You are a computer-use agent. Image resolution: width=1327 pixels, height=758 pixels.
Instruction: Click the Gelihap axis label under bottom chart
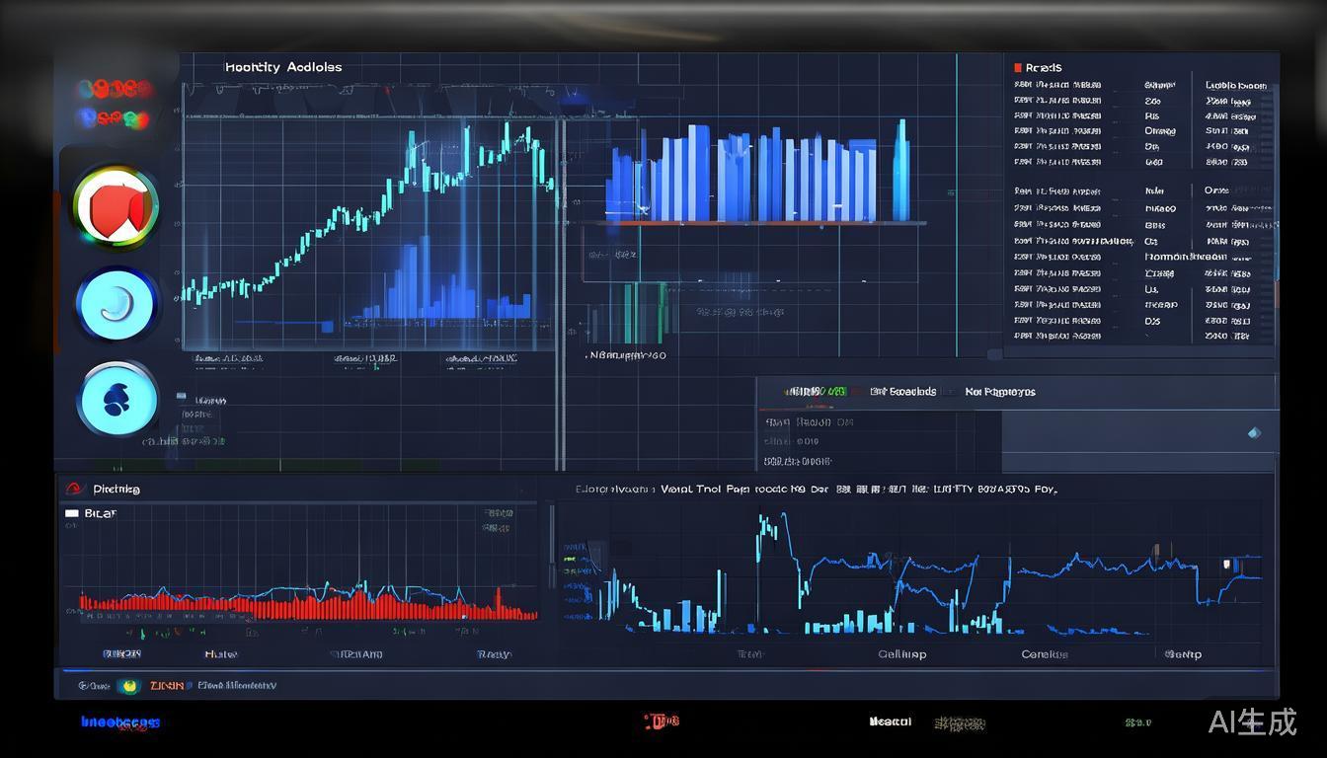(902, 654)
